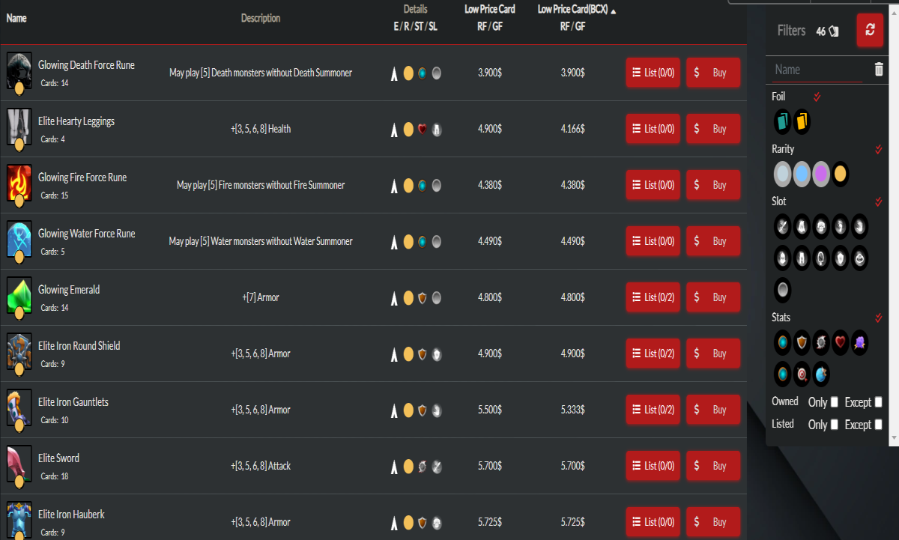Focus the Name filter input field
Viewport: 899px width, 540px height.
coord(818,70)
